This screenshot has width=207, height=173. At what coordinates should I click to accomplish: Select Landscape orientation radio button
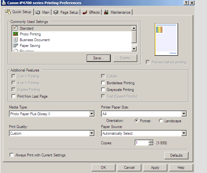click(161, 121)
